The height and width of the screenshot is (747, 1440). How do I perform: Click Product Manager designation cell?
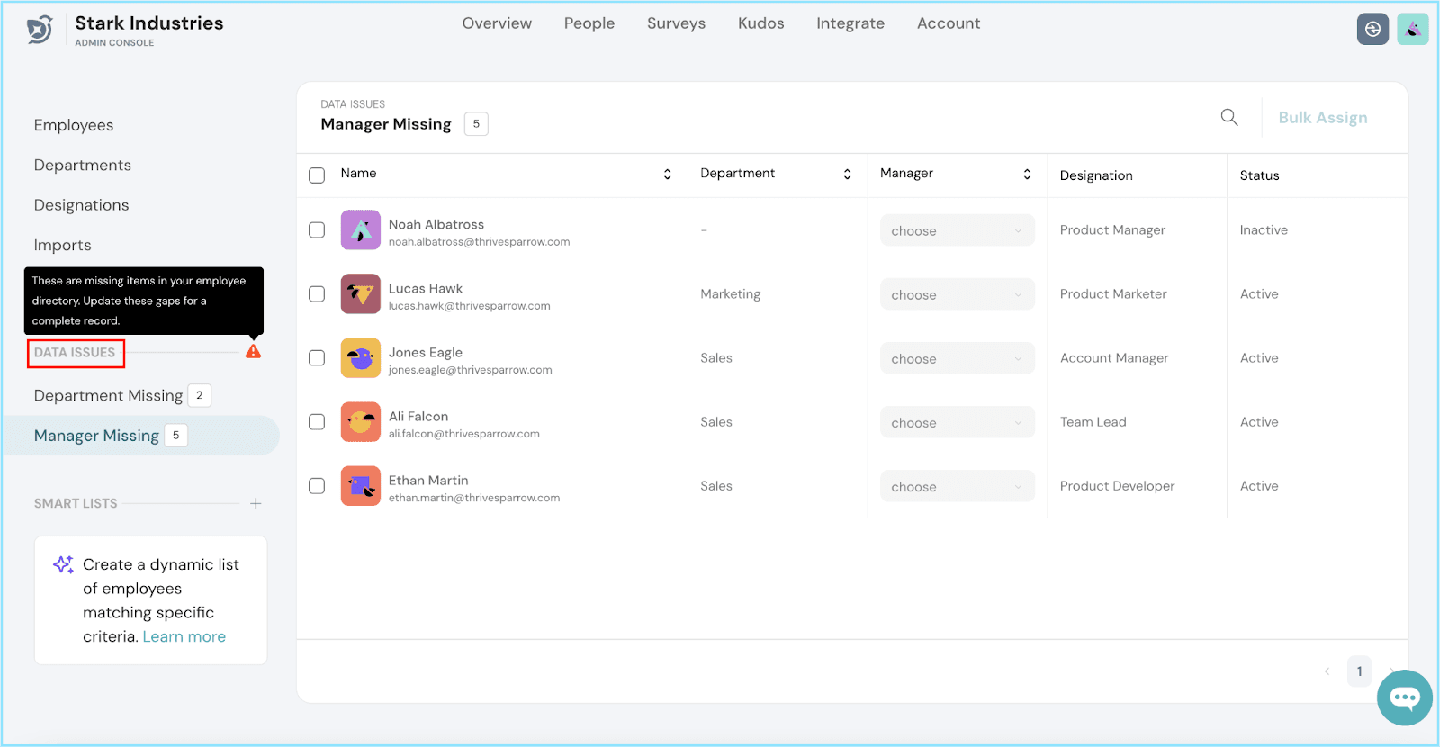(1112, 229)
